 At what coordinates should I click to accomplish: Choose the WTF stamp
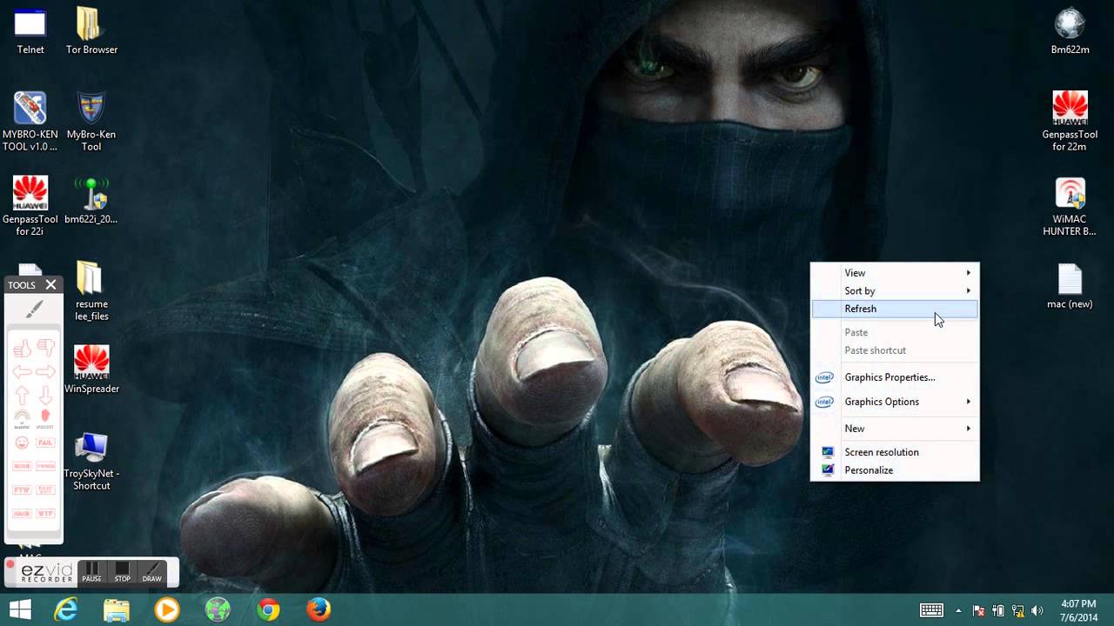click(x=45, y=514)
